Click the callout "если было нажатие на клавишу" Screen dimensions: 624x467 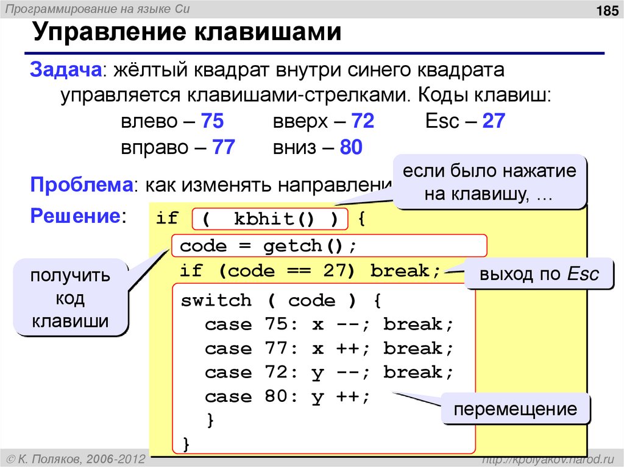click(489, 182)
